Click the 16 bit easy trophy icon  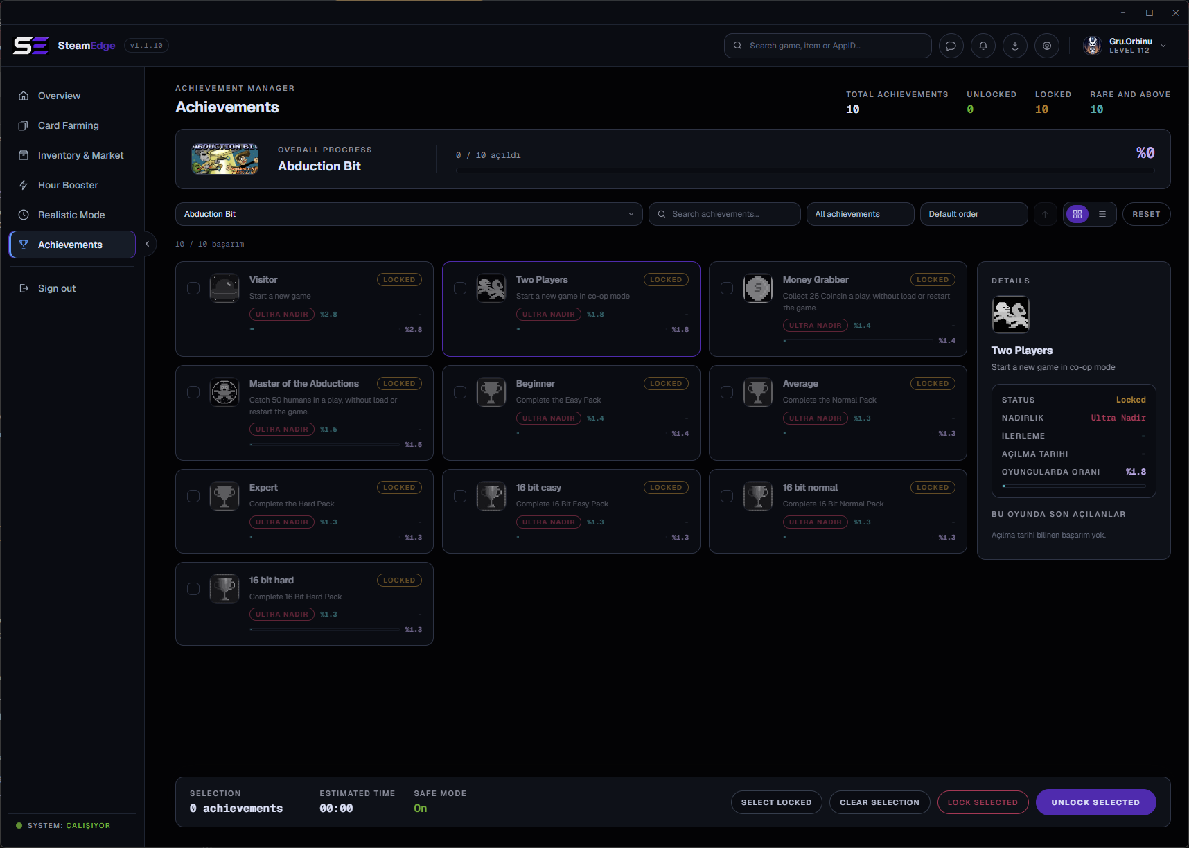[491, 496]
